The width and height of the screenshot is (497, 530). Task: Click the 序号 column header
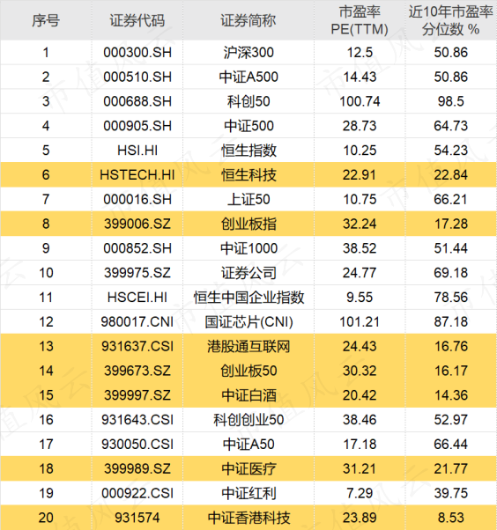[x=46, y=20]
